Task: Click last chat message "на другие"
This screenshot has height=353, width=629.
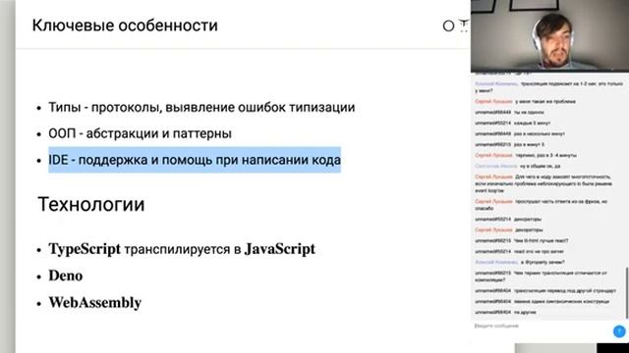Action: pos(525,312)
